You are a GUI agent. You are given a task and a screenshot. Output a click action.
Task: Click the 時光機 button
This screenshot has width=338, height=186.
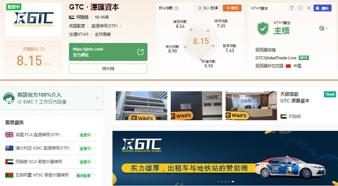[x=108, y=68]
